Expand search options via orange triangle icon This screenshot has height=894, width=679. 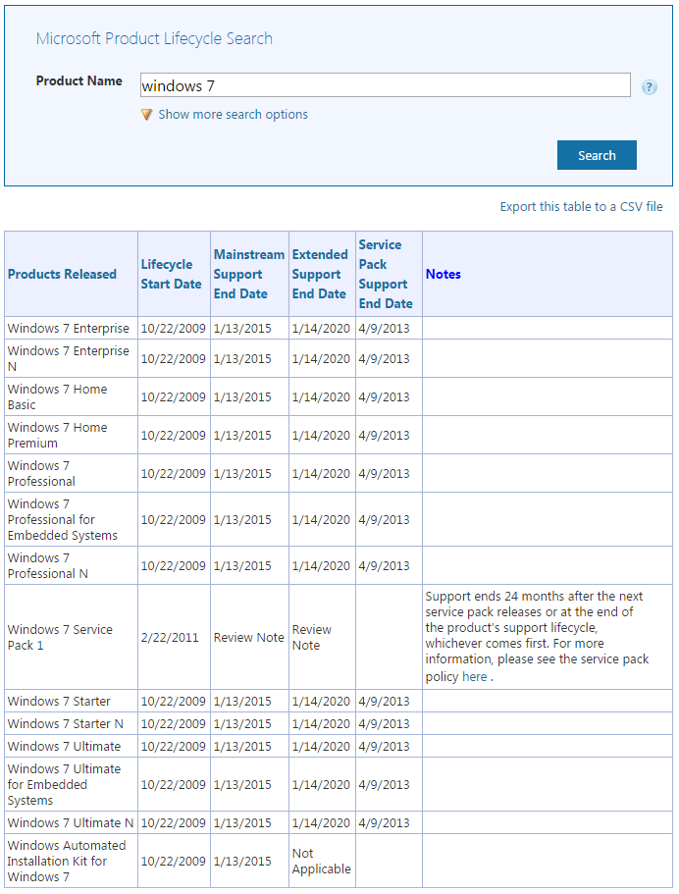coord(146,115)
